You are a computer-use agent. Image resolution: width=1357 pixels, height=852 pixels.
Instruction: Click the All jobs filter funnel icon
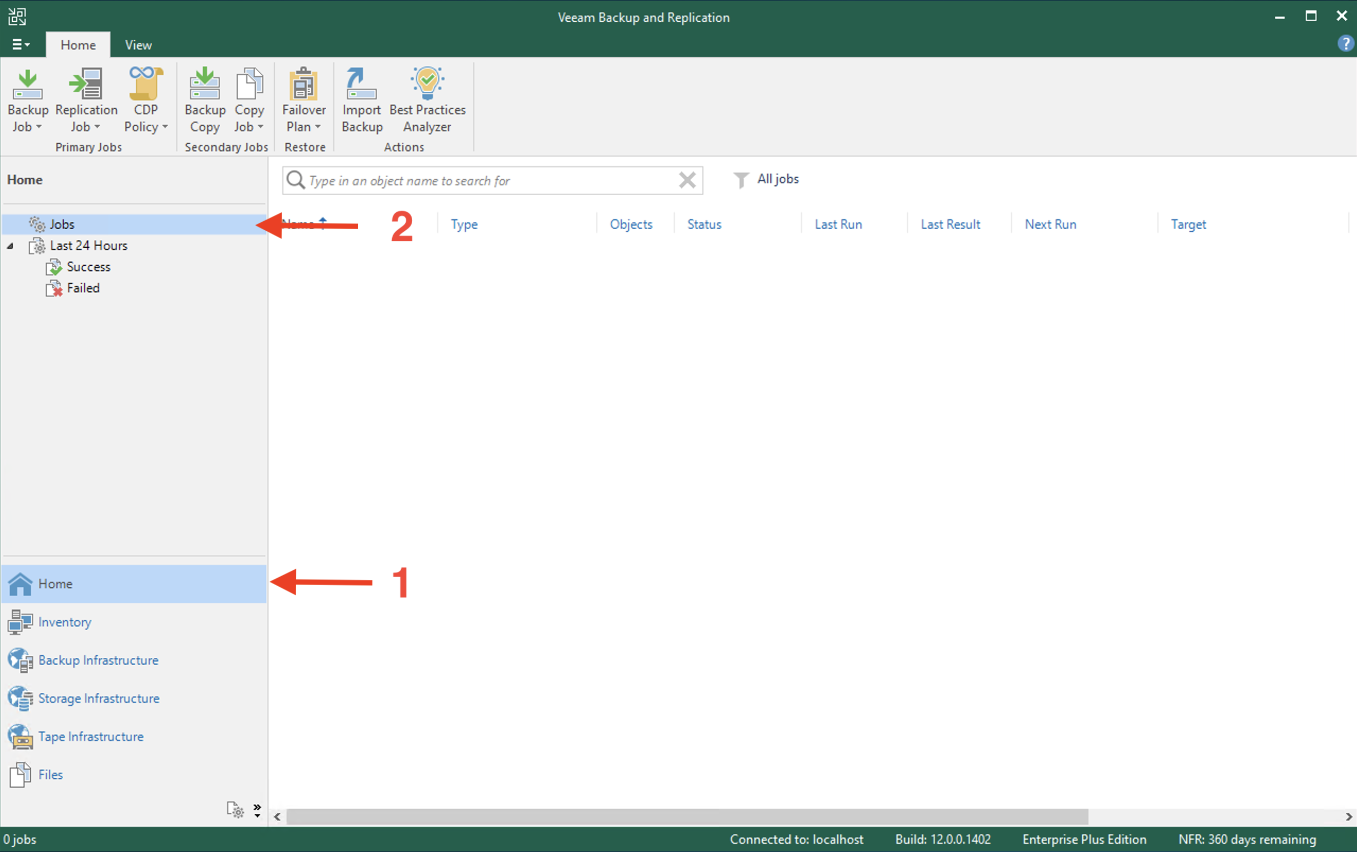741,180
